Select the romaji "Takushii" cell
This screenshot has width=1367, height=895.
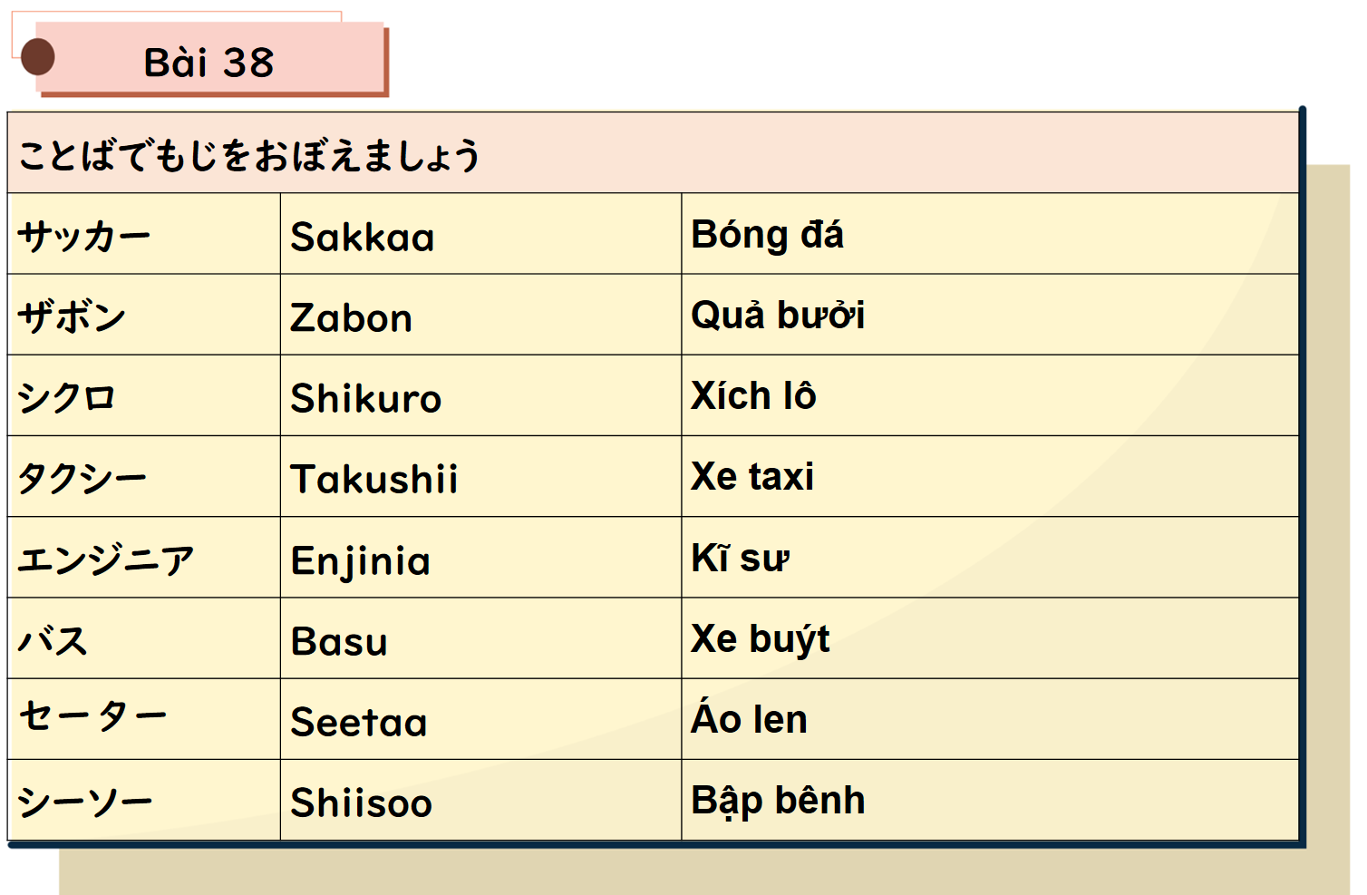click(374, 480)
